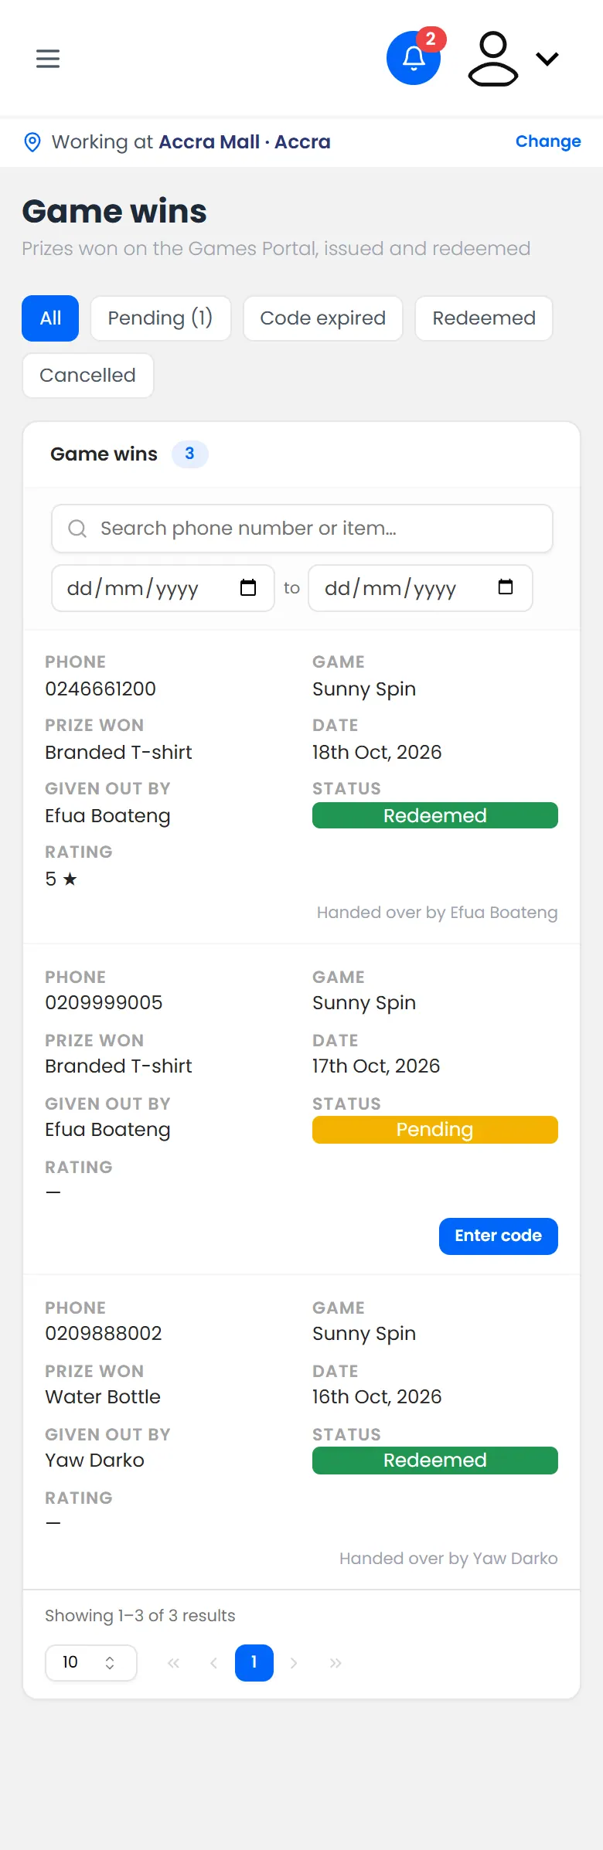Click the Water Bottle prize text
This screenshot has height=1850, width=603.
tap(103, 1397)
